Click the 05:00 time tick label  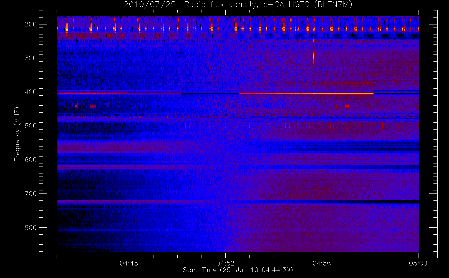[x=418, y=263]
